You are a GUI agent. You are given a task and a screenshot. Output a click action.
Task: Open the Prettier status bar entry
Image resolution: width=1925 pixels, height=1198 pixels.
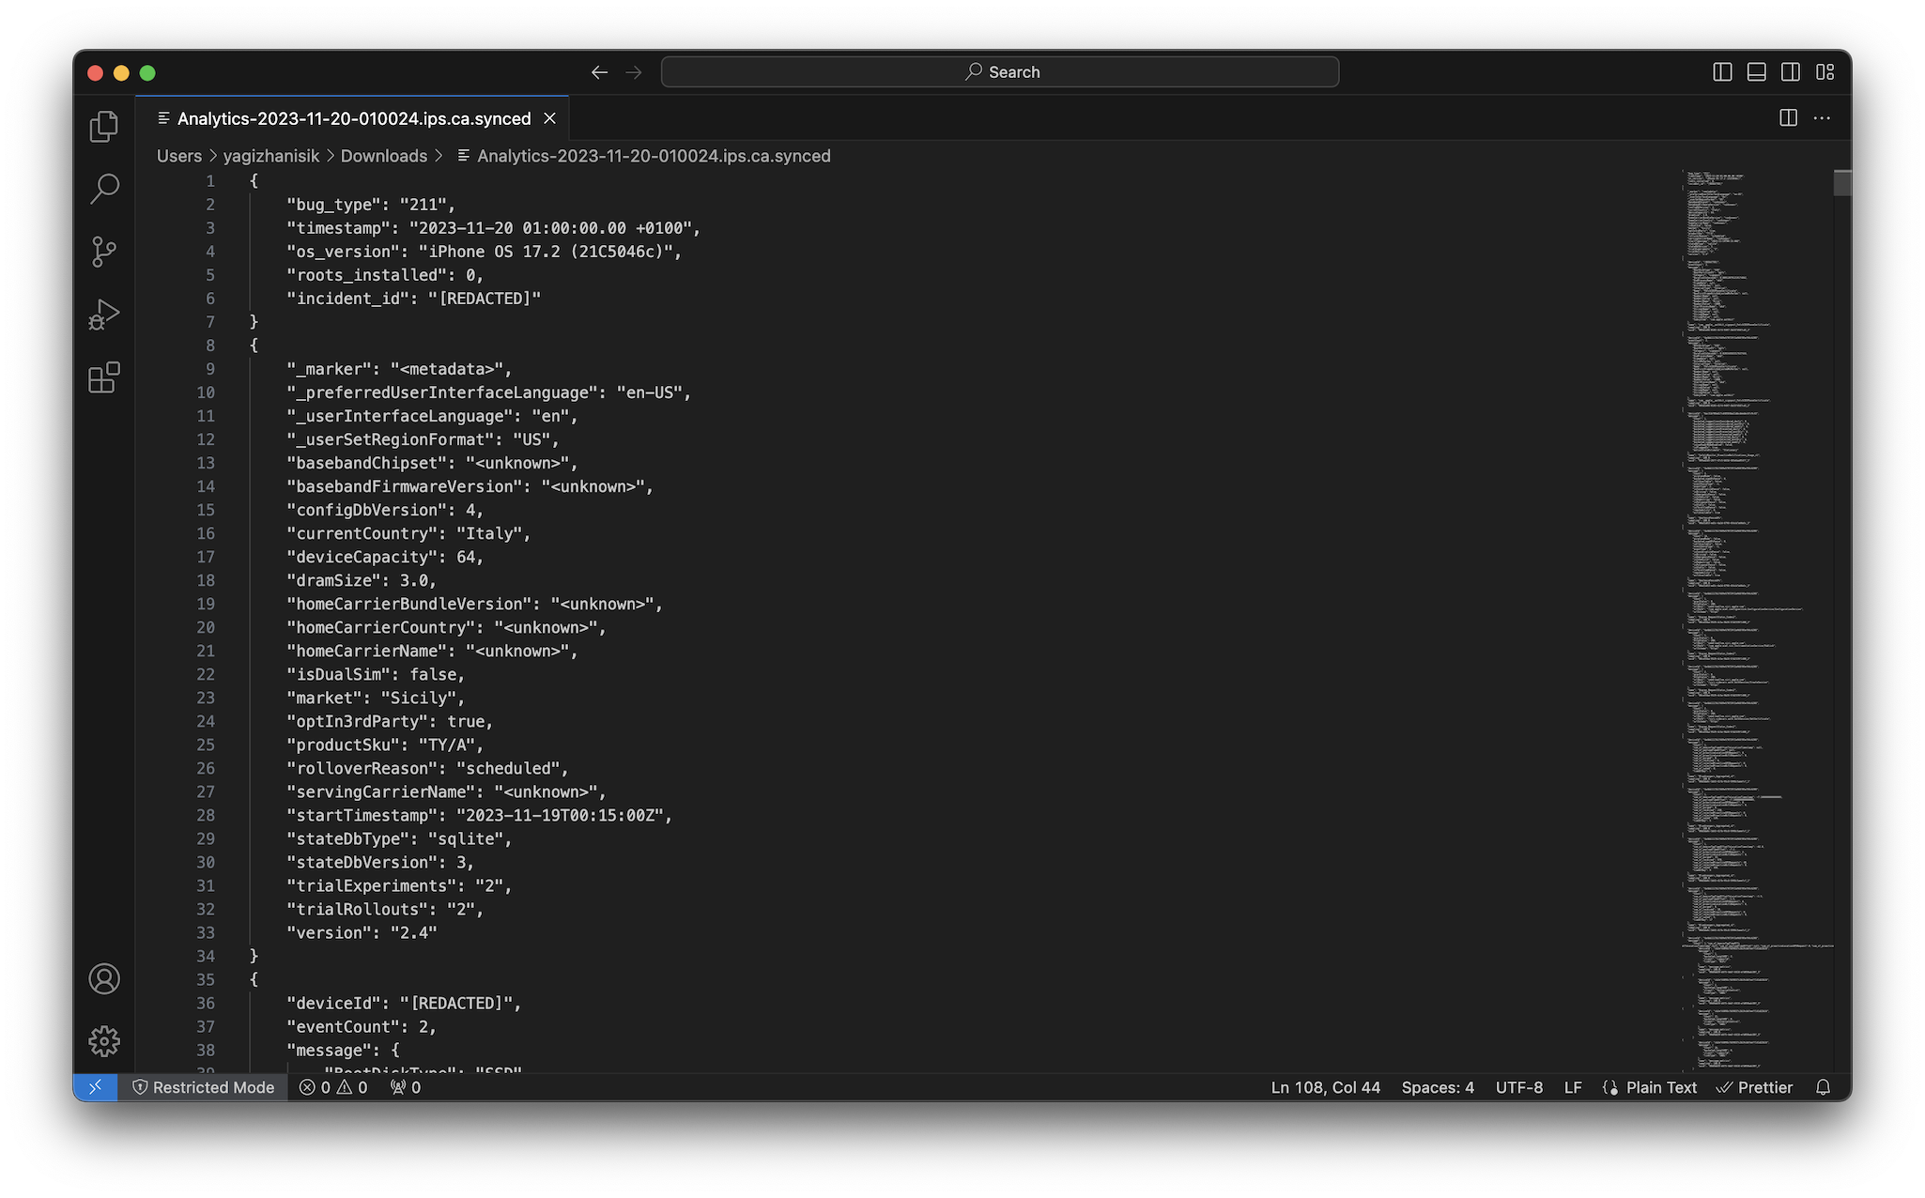tap(1754, 1087)
